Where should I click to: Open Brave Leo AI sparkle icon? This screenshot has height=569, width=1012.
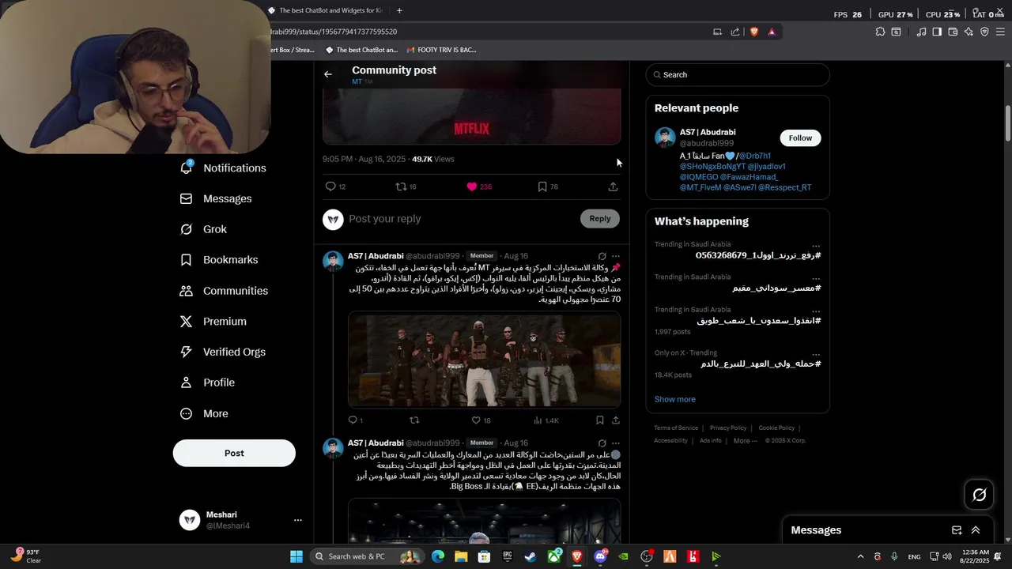click(x=969, y=32)
